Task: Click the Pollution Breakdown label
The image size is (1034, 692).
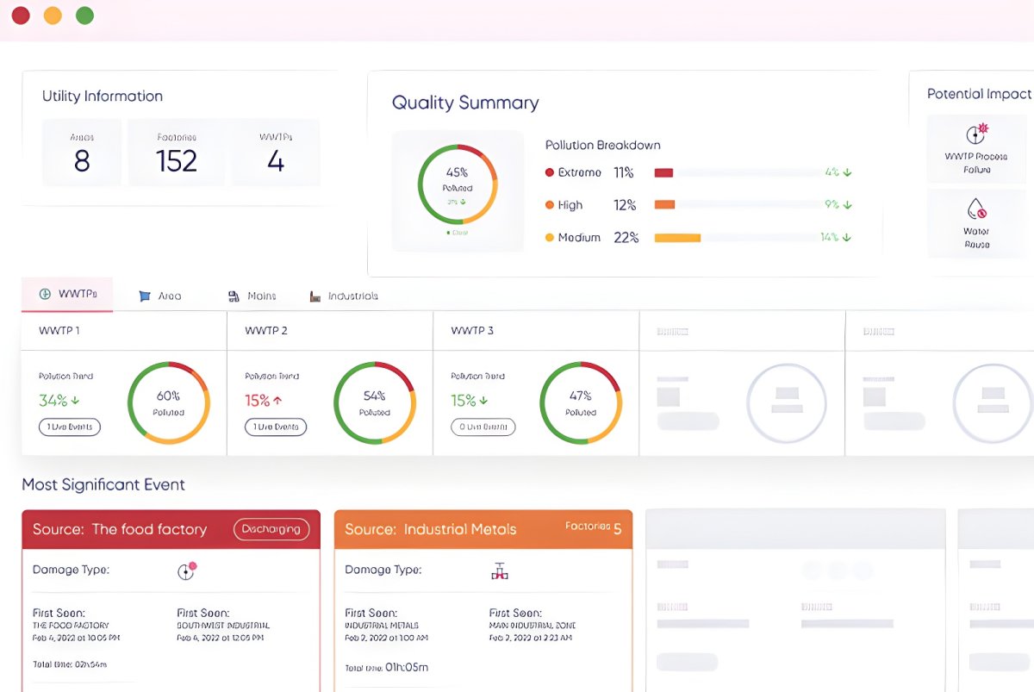Action: click(x=603, y=145)
